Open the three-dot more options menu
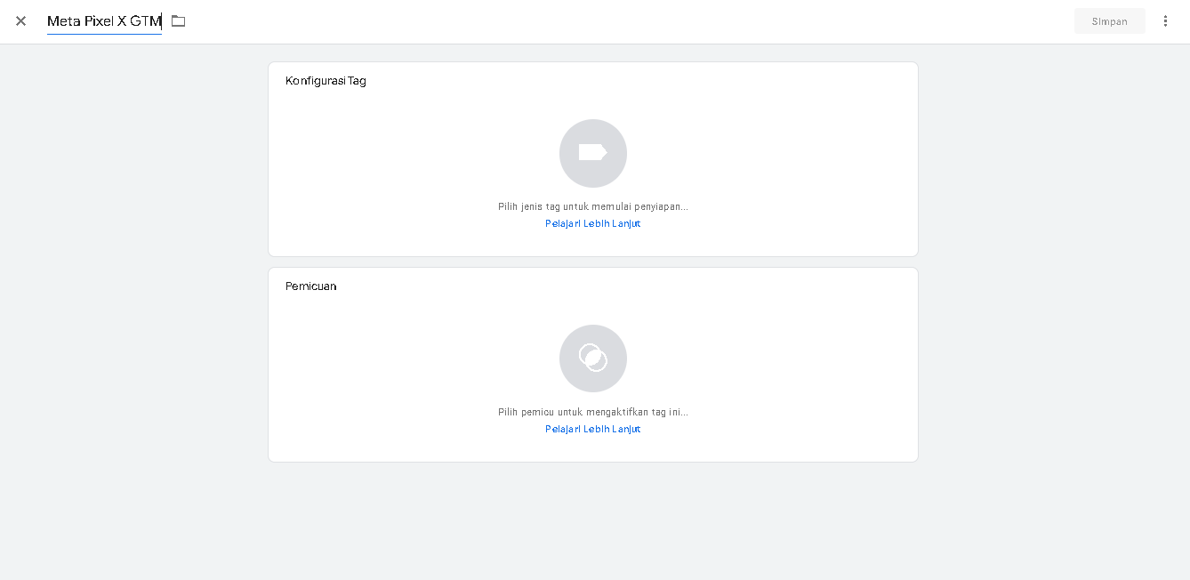This screenshot has width=1190, height=580. coord(1165,20)
